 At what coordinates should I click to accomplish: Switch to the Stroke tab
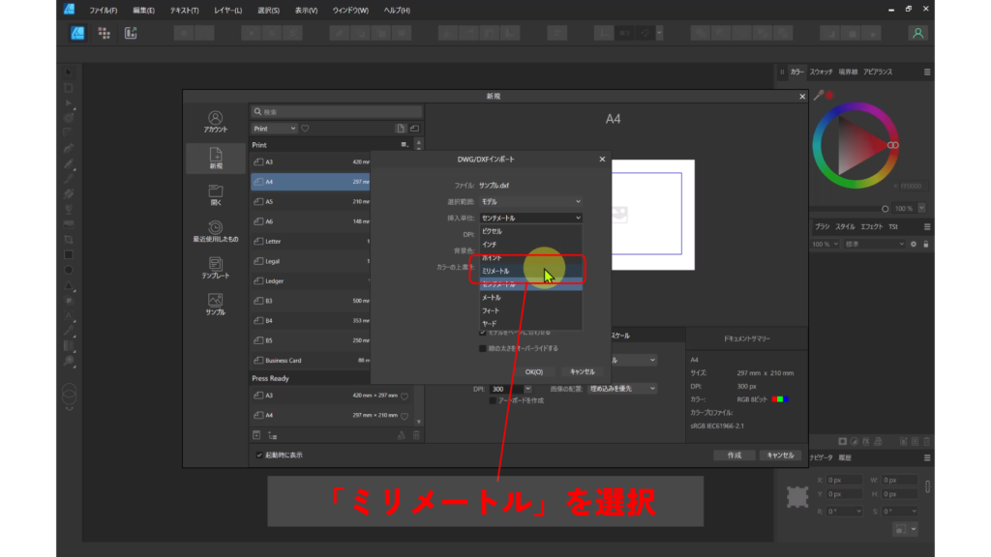pyautogui.click(x=848, y=72)
